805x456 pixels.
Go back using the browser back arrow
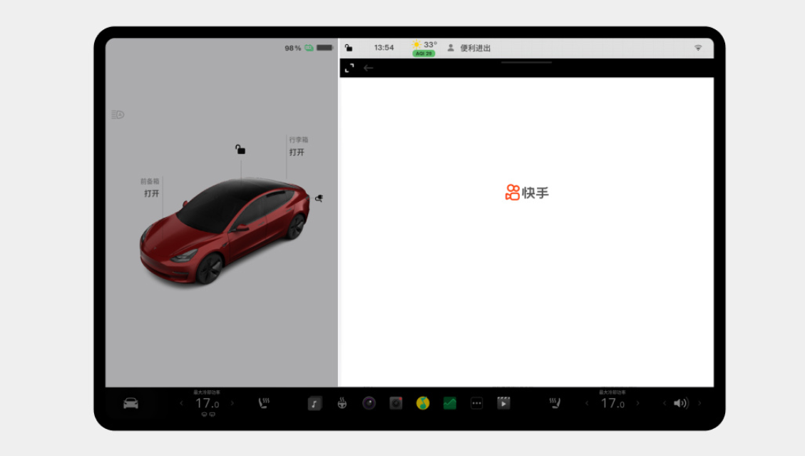(x=369, y=69)
